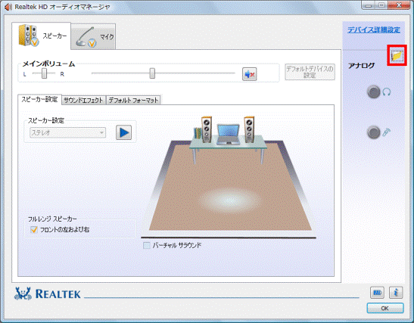
Task: Click the left speaker in room view
Action: [x=207, y=129]
